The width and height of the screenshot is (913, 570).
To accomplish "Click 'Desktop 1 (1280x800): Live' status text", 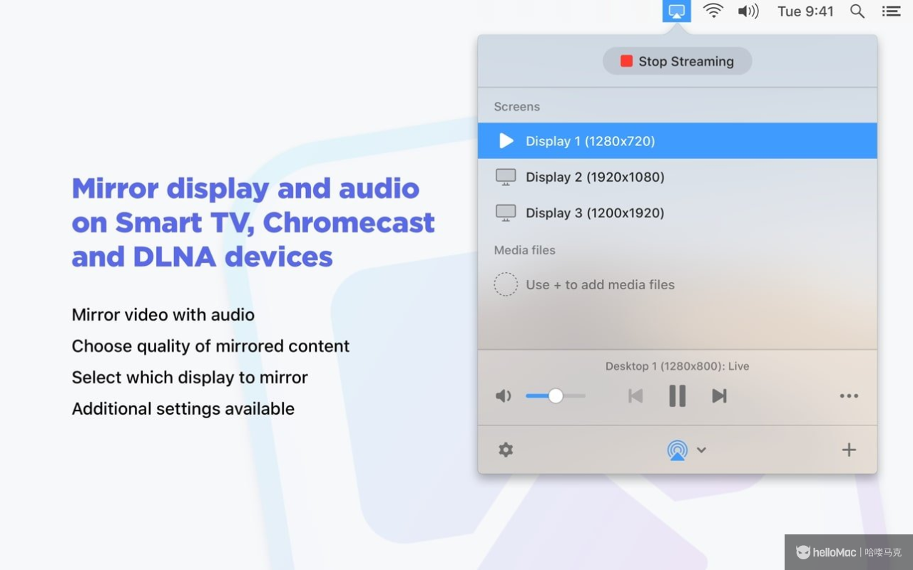I will [x=677, y=366].
